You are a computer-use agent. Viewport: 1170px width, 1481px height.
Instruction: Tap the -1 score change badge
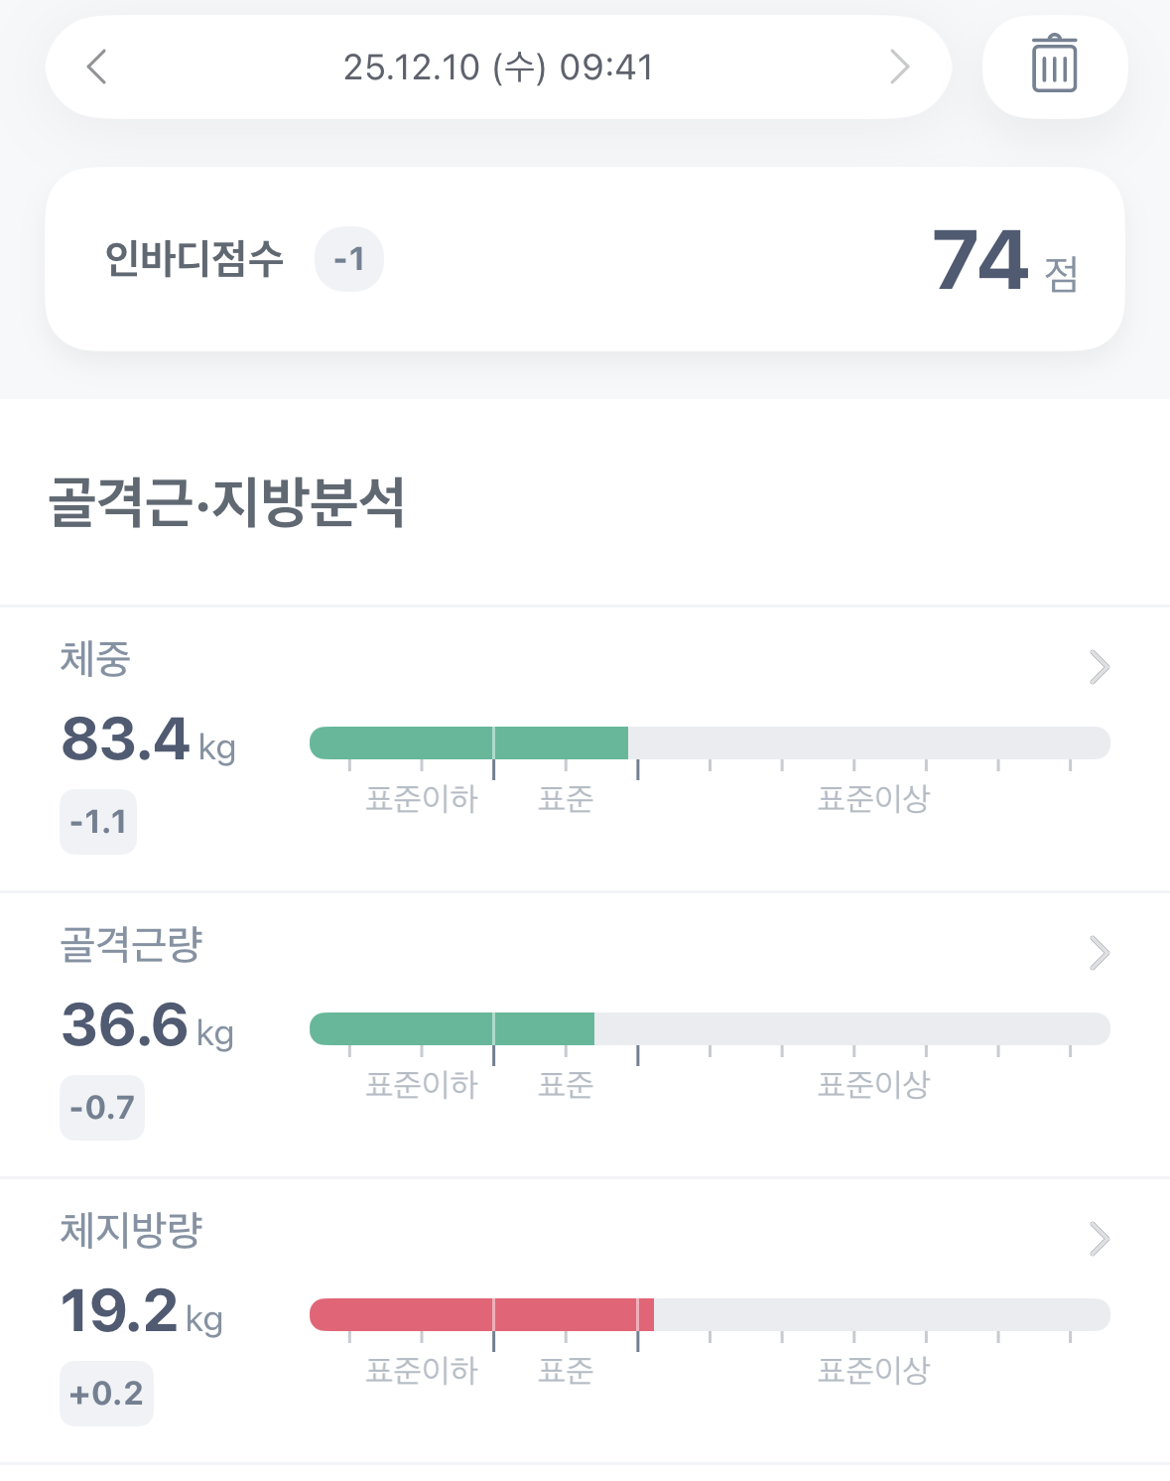pos(349,259)
